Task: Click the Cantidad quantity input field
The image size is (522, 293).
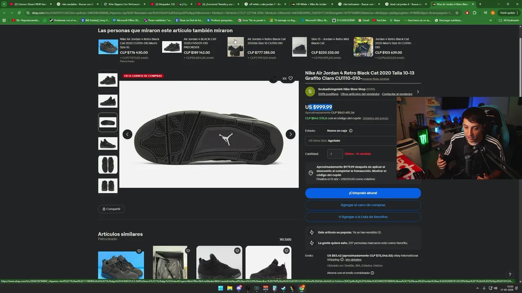Action: click(x=335, y=154)
